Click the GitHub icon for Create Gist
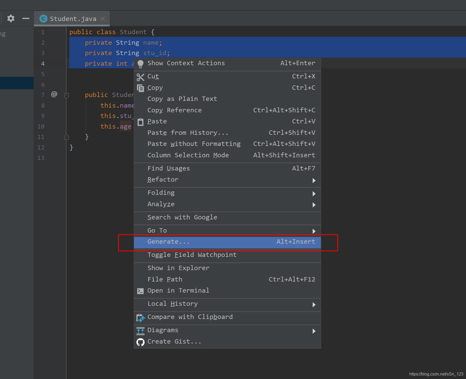The height and width of the screenshot is (379, 466). 140,342
